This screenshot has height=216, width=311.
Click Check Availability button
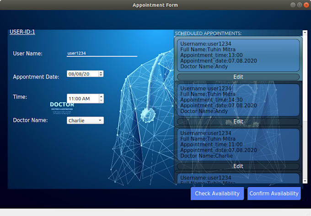pos(217,194)
